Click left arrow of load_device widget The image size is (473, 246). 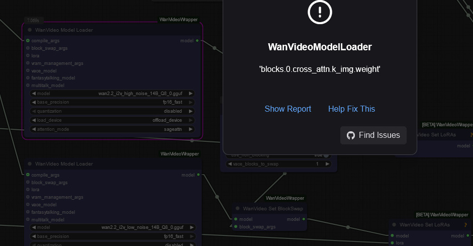(34, 120)
